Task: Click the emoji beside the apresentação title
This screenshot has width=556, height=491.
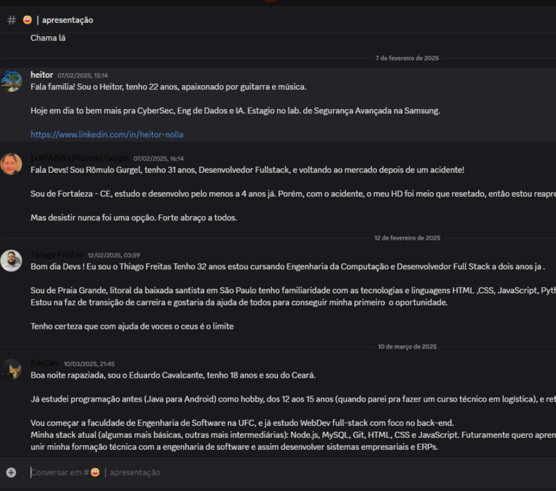Action: 27,20
